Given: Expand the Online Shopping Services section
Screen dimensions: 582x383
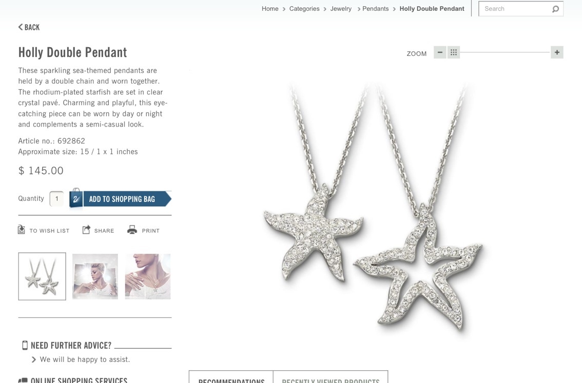Looking at the screenshot, I should (73, 380).
